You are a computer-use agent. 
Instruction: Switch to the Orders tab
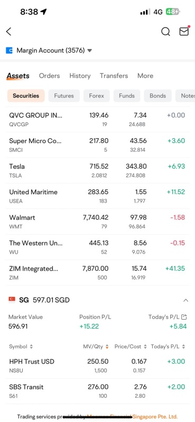[x=49, y=76]
